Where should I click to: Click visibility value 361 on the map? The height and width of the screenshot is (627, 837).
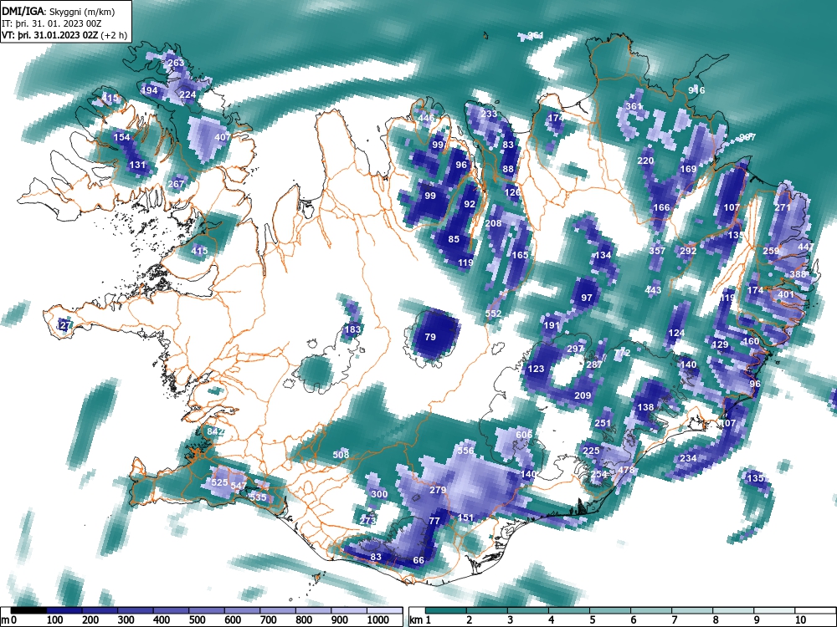tap(634, 106)
